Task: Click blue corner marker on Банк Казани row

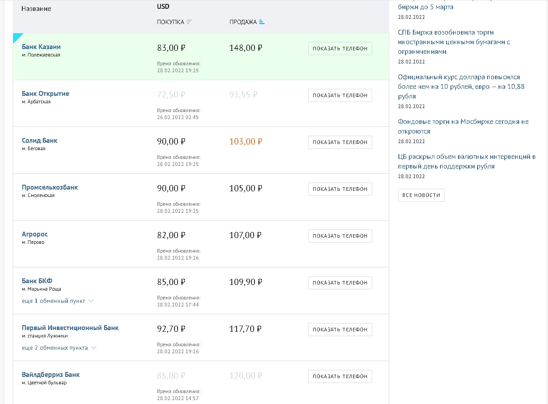Action: (17, 37)
